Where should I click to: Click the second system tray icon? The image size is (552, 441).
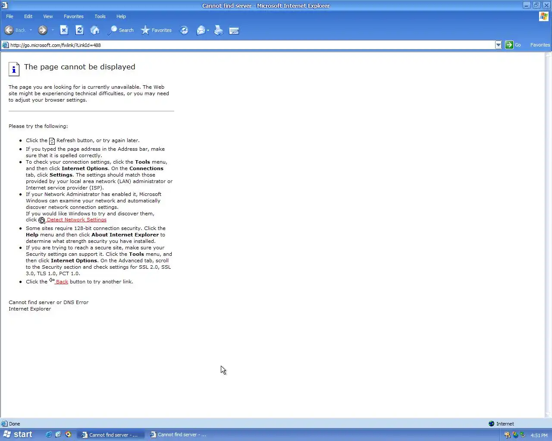(x=515, y=435)
